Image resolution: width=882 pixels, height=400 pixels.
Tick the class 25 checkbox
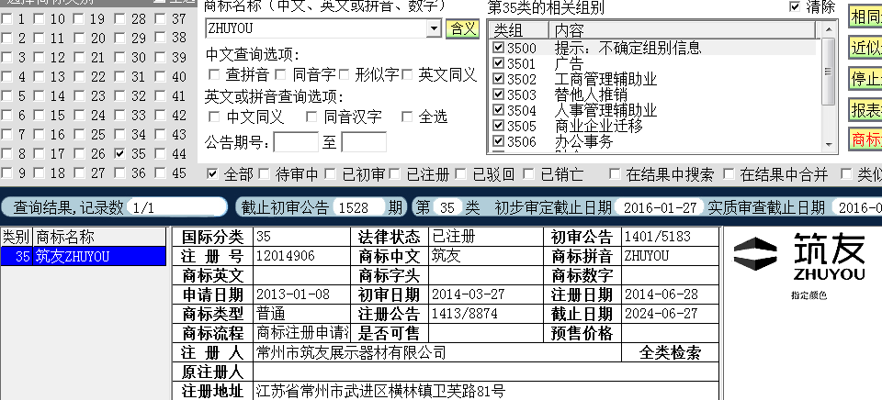[79, 134]
